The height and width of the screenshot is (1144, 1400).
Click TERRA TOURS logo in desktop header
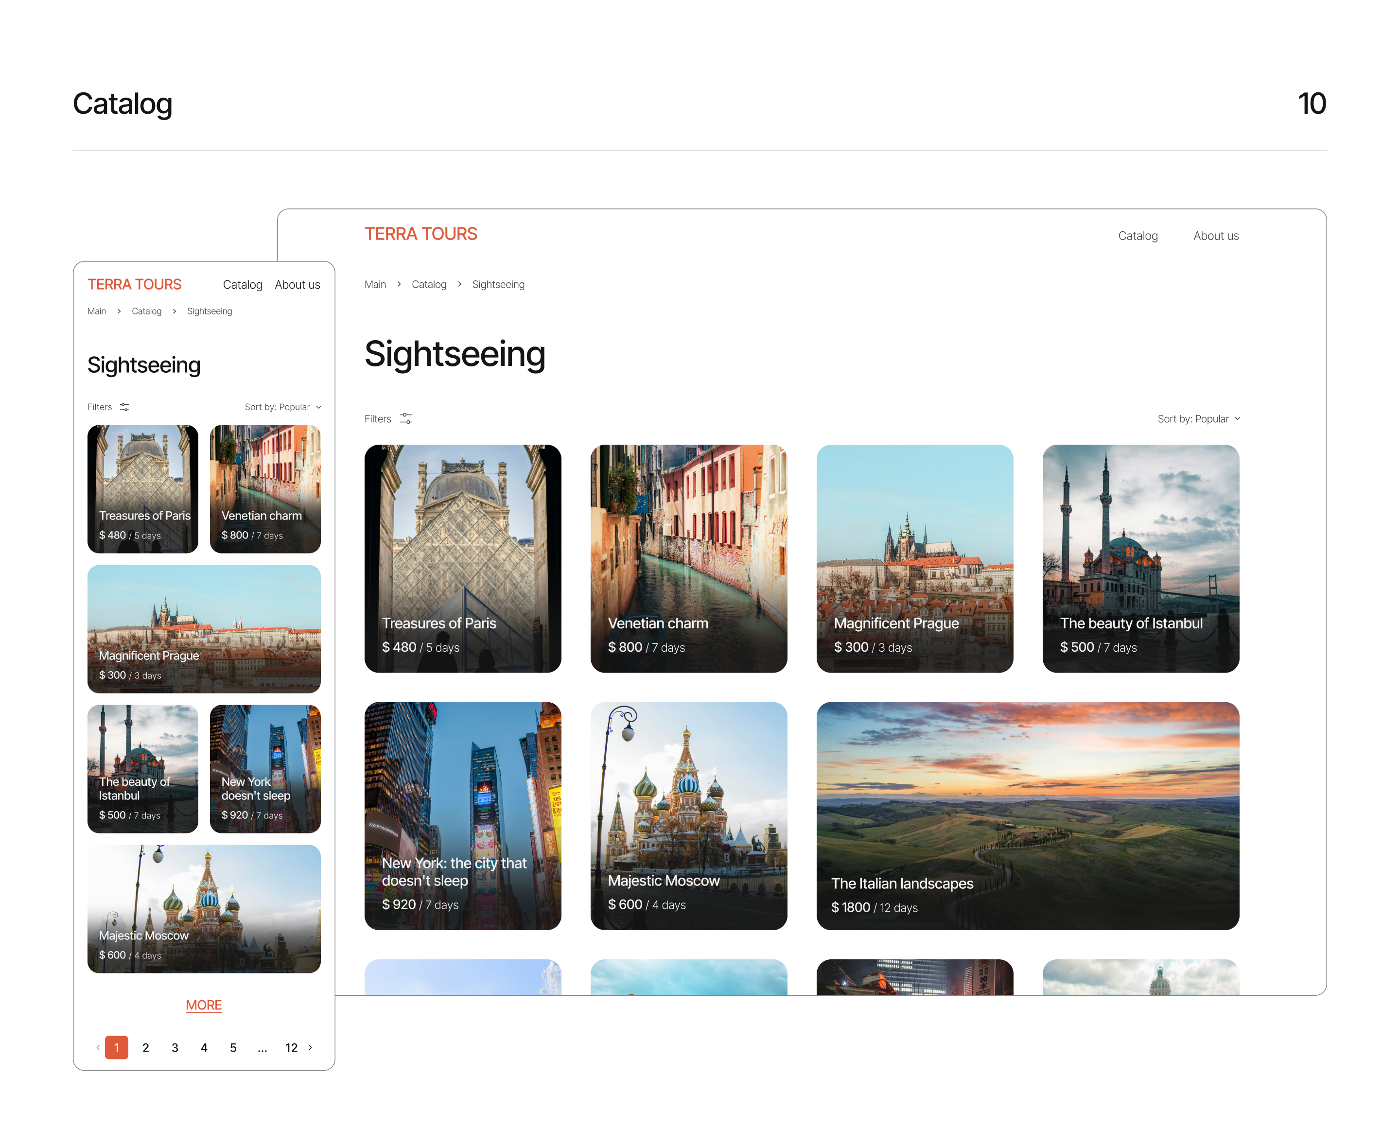point(420,234)
